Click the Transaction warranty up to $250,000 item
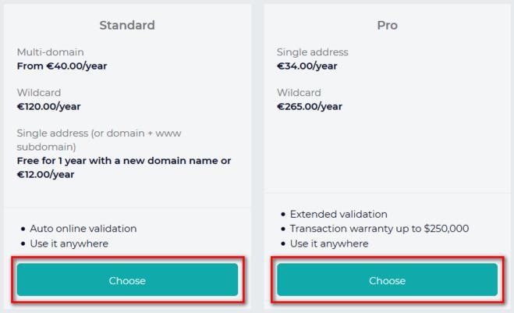The height and width of the screenshot is (313, 514). pyautogui.click(x=379, y=229)
